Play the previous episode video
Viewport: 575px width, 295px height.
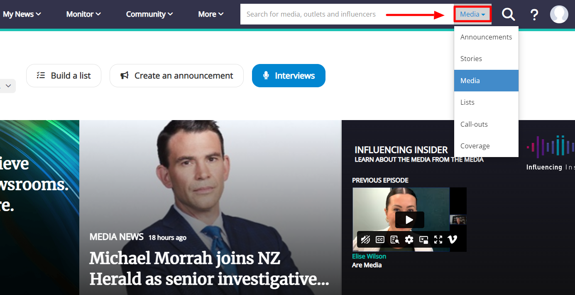409,220
